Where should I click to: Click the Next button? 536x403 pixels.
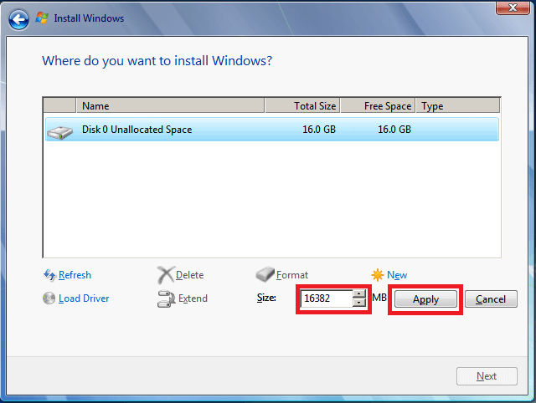487,376
